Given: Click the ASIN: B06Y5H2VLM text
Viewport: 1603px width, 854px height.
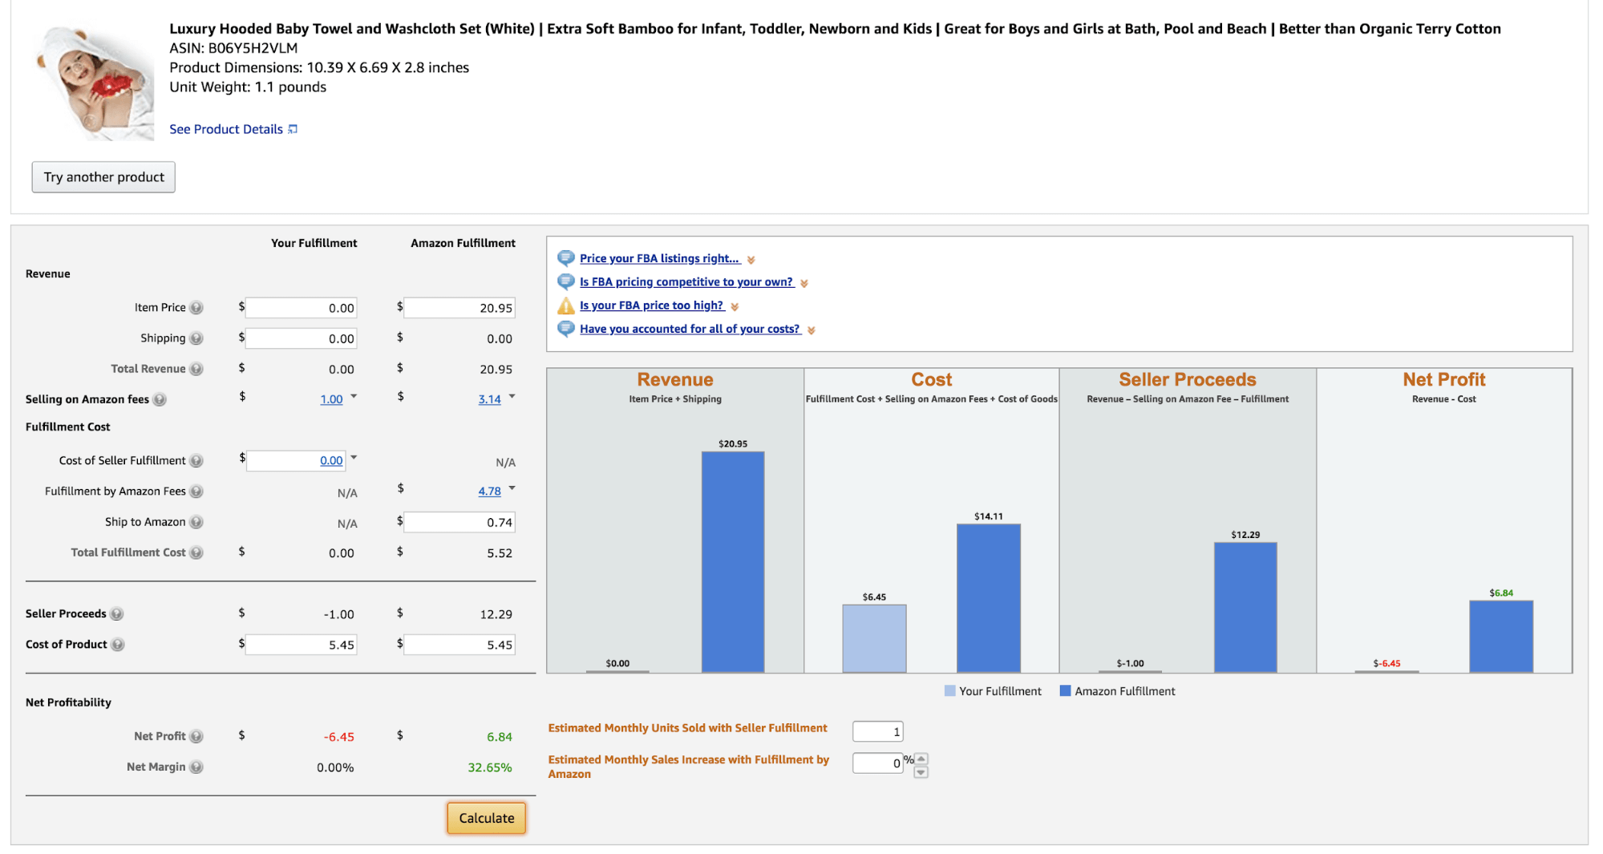Looking at the screenshot, I should tap(233, 48).
